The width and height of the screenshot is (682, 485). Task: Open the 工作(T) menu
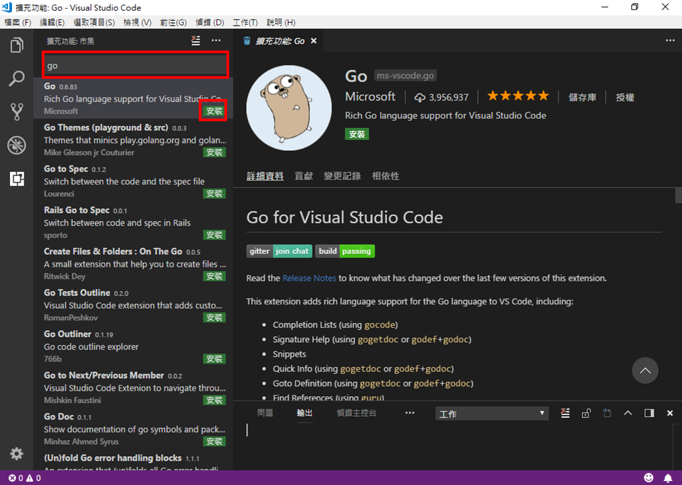[x=245, y=23]
